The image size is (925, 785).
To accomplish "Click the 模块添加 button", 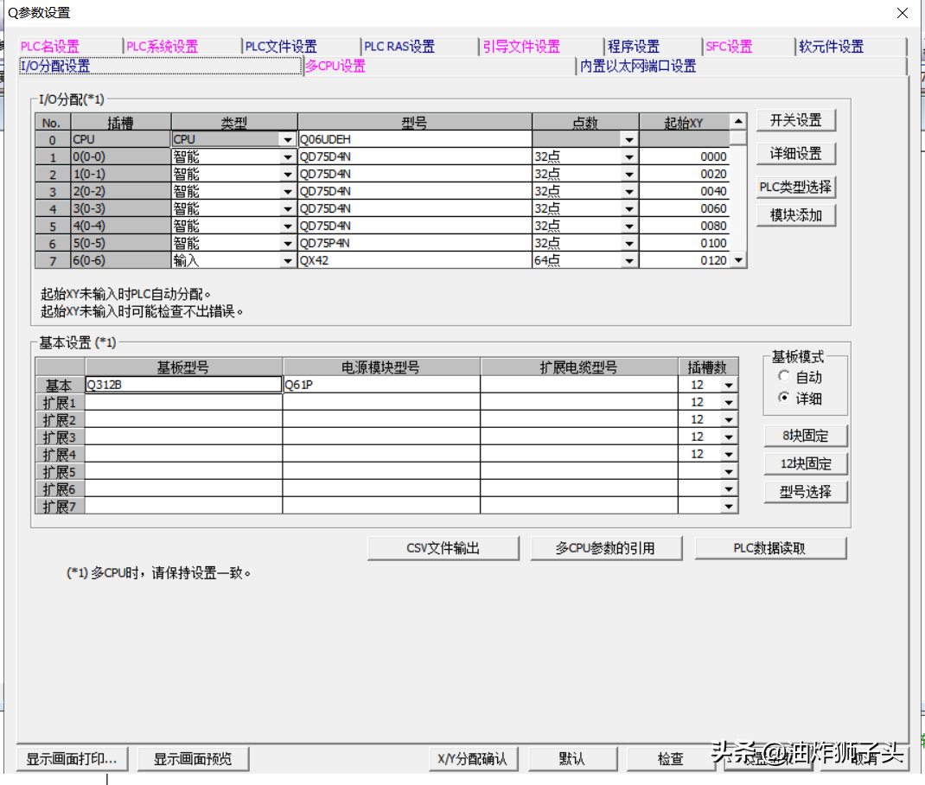I will point(795,215).
